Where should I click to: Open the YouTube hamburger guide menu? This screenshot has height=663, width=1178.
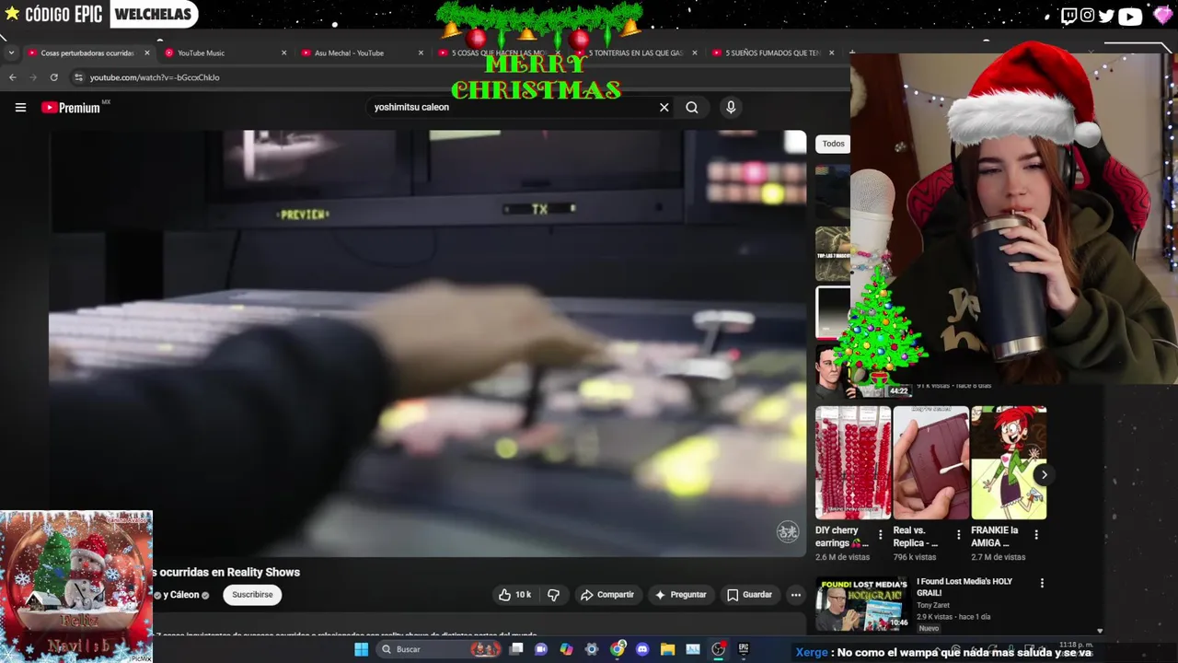click(x=20, y=108)
